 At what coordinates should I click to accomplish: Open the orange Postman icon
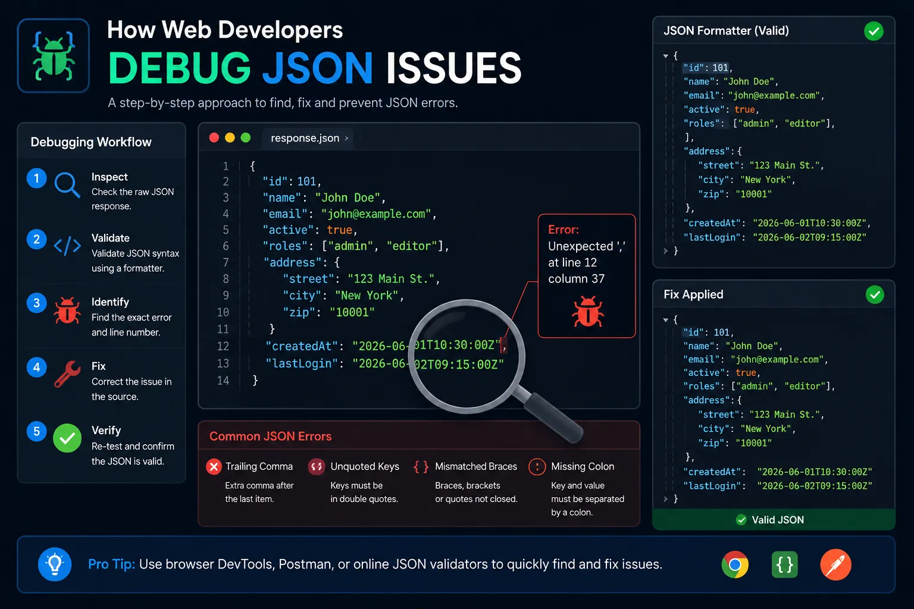835,564
